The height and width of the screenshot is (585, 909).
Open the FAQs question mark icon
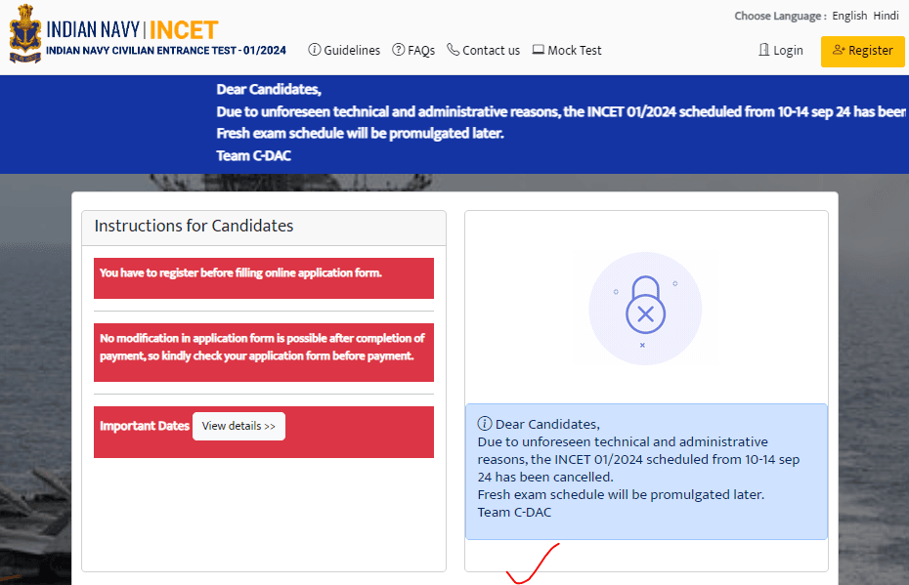[x=399, y=50]
